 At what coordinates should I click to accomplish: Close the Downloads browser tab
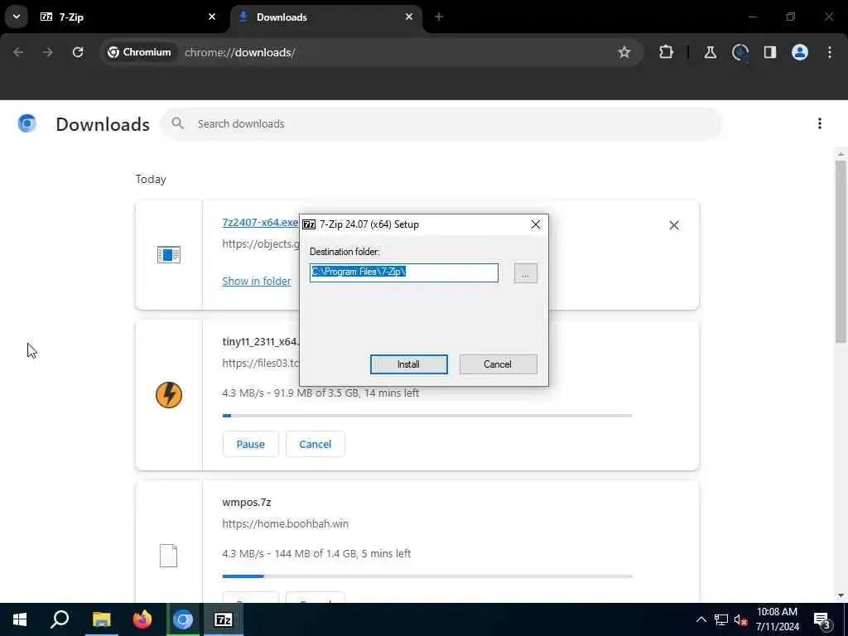pyautogui.click(x=409, y=17)
